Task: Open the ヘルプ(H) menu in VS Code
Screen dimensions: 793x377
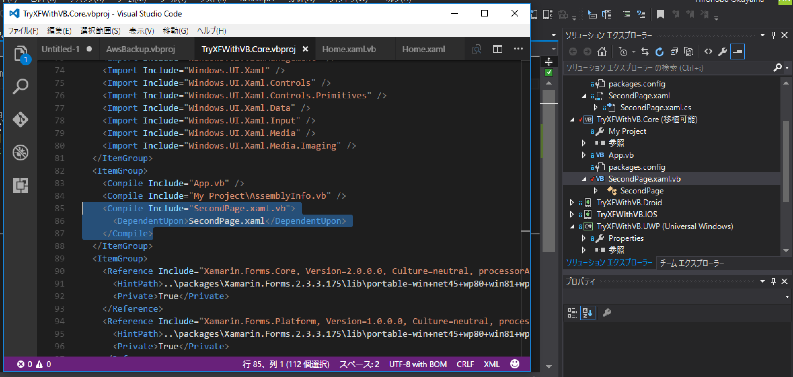Action: point(211,31)
